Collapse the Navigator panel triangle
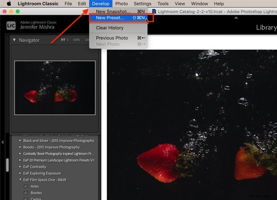The image size is (277, 200). (x=14, y=40)
